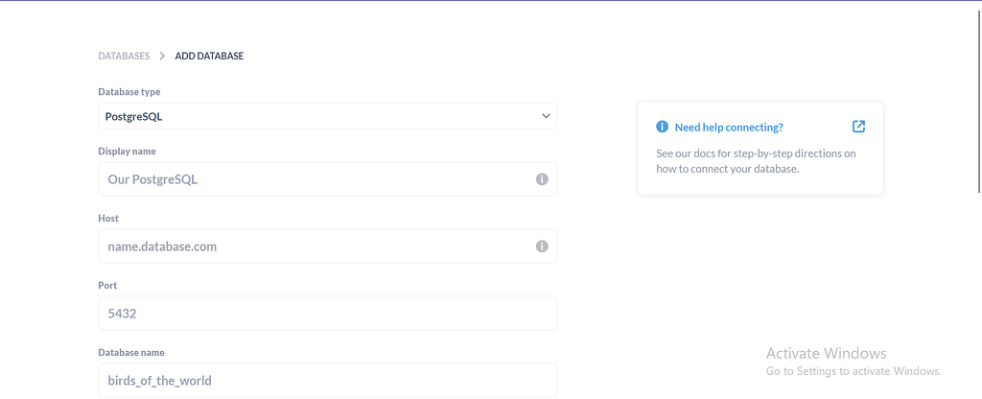Click the Database type label
Screen dimensions: 982x399
[129, 91]
